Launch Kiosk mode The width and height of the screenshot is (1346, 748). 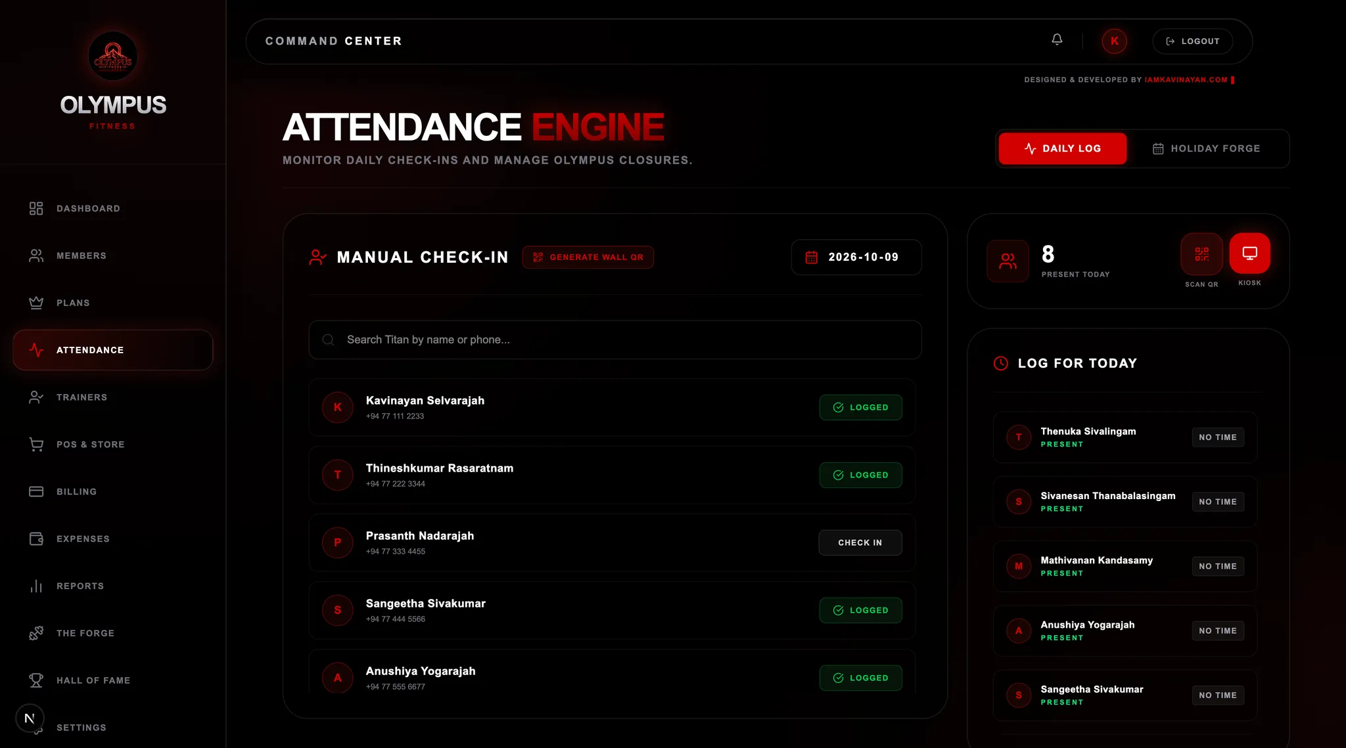point(1249,253)
